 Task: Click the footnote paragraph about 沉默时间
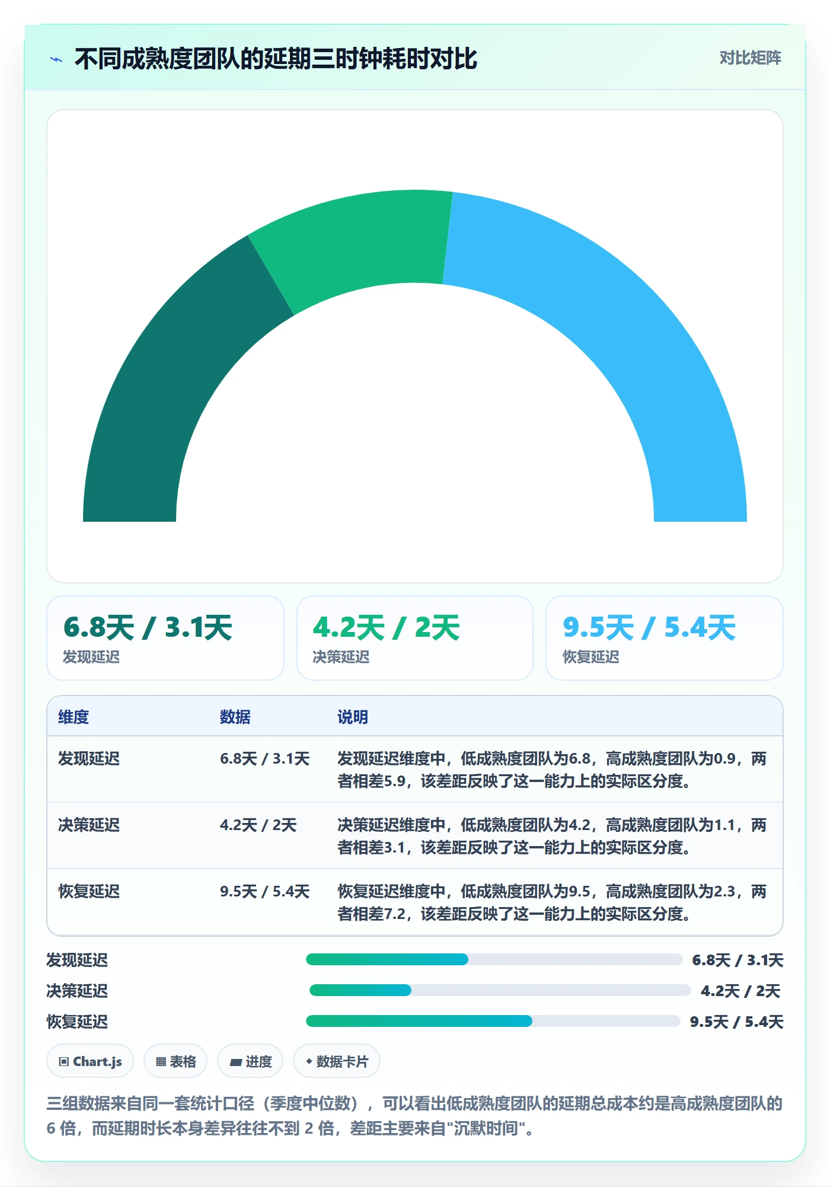415,1116
